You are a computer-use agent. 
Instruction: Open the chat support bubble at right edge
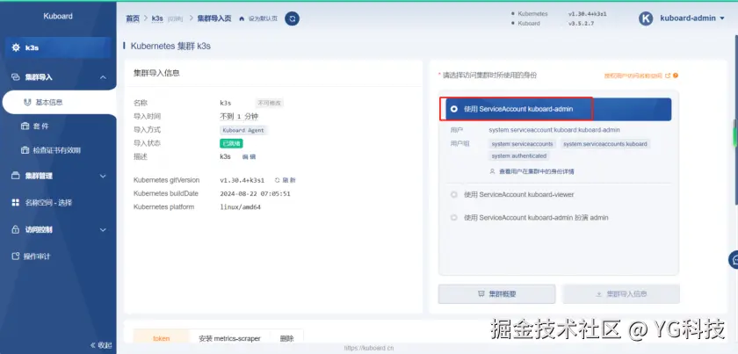(734, 259)
